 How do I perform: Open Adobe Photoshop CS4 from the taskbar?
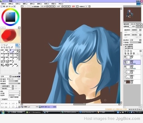(87, 112)
